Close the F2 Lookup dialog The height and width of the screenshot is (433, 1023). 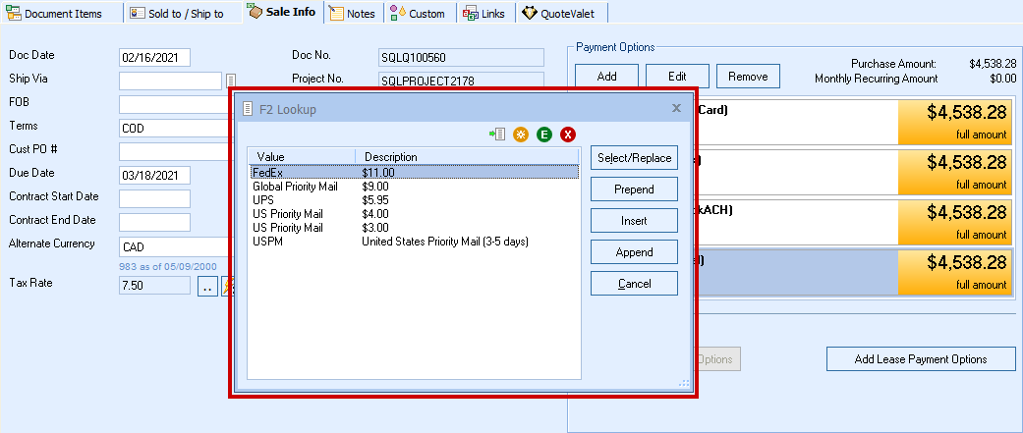[x=676, y=109]
